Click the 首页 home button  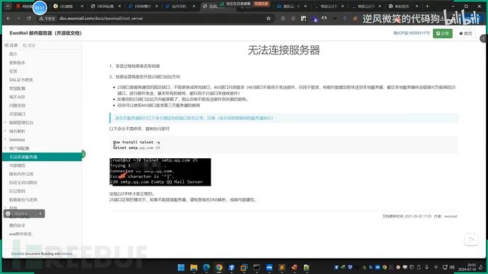(465, 33)
